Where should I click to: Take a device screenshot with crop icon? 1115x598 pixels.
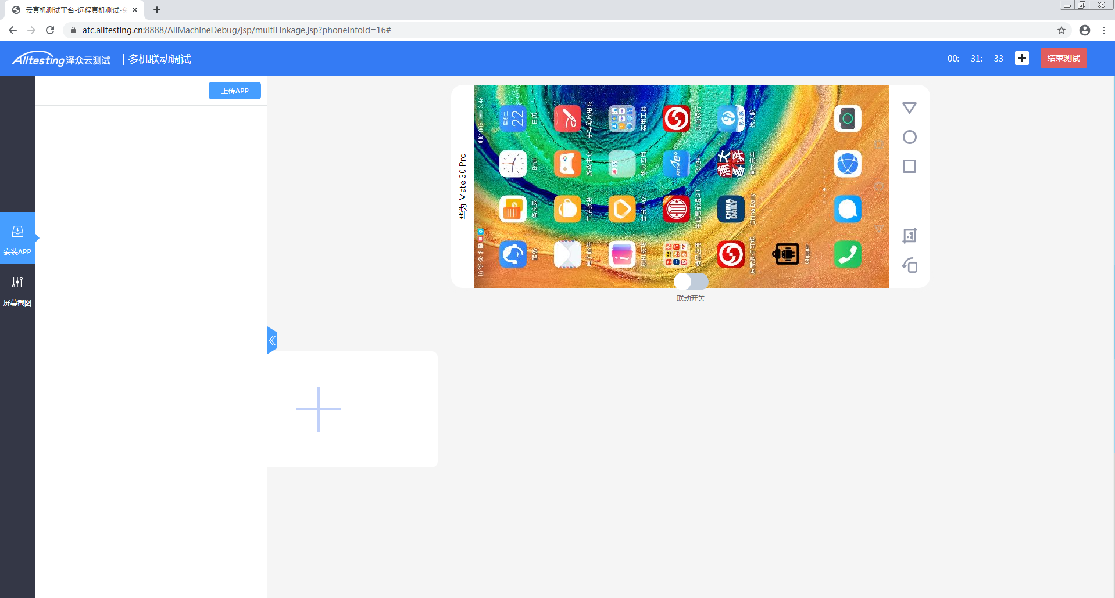pyautogui.click(x=909, y=235)
